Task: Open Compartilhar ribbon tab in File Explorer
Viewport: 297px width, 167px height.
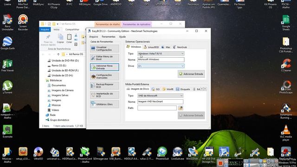Action: (x=72, y=30)
